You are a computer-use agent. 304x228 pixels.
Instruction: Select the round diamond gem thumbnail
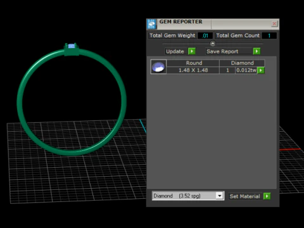158,66
